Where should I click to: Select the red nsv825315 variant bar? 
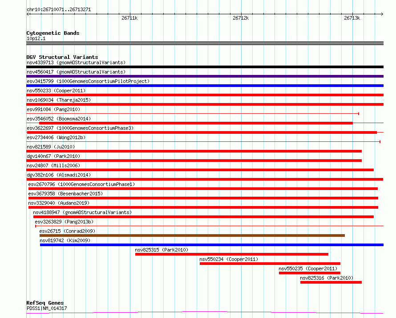[232, 254]
